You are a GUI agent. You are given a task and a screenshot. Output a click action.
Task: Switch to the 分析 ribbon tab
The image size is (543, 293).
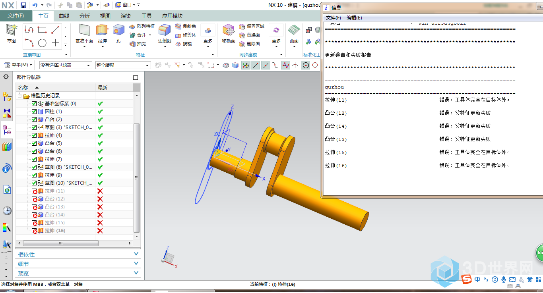tap(85, 16)
